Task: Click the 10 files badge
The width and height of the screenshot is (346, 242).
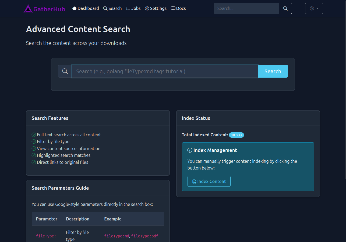Action: [236, 135]
